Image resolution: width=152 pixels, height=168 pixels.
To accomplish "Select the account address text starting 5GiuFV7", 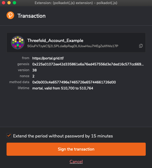I will (73, 46).
